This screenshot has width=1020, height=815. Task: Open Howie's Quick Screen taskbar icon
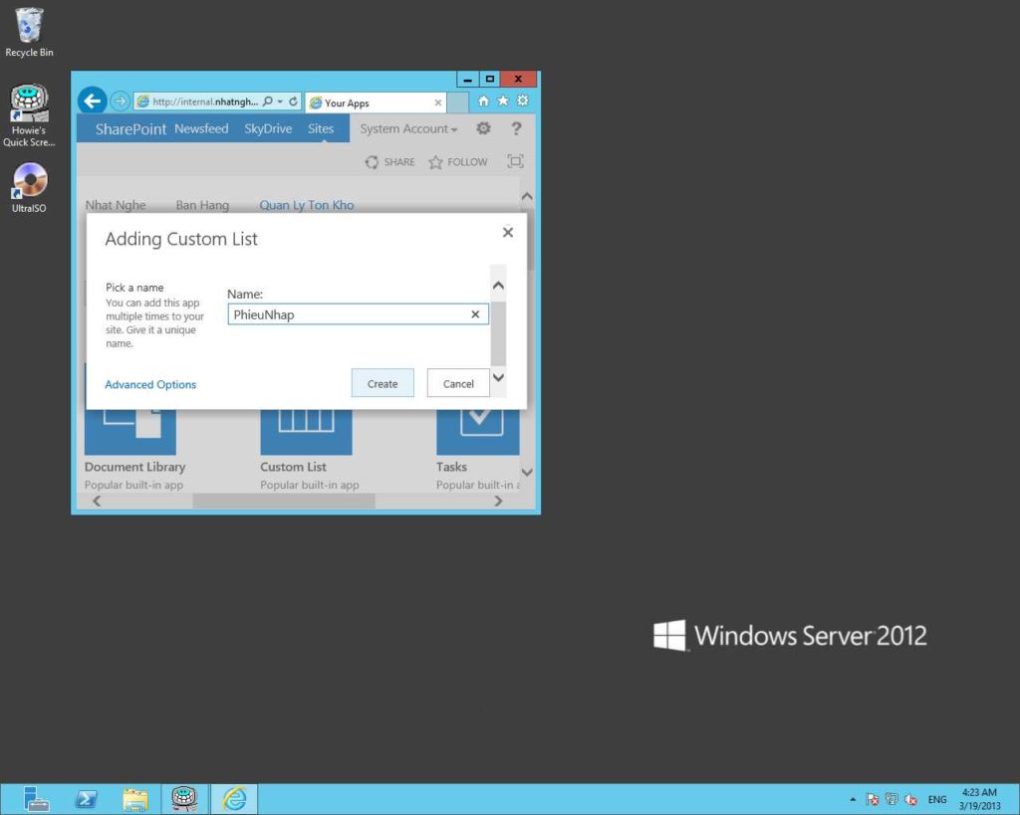pyautogui.click(x=184, y=799)
